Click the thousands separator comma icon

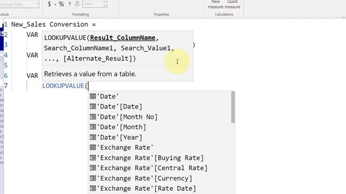pyautogui.click(x=70, y=4)
